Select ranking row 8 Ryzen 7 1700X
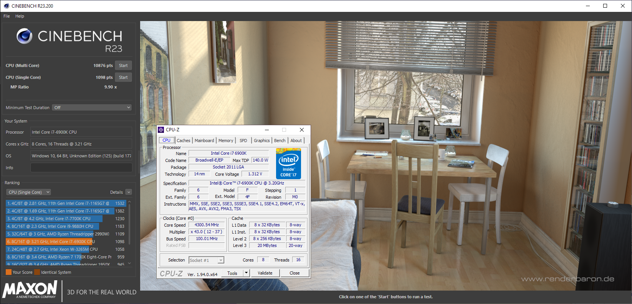This screenshot has height=304, width=632. point(66,257)
